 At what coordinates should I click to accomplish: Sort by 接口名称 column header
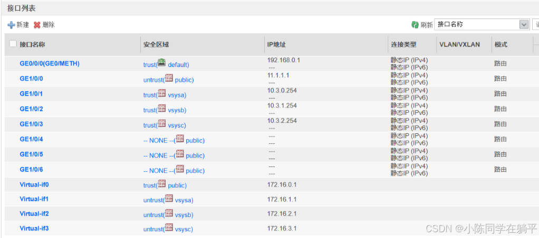click(x=32, y=44)
